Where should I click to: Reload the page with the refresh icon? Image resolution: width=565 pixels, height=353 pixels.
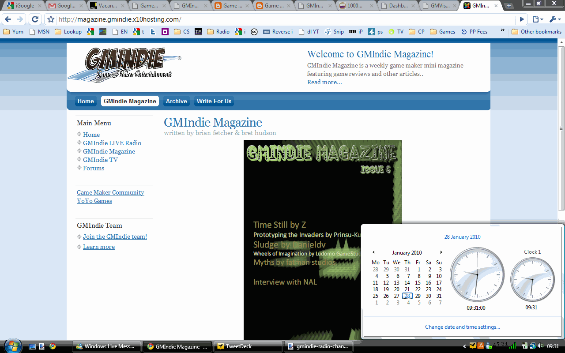pyautogui.click(x=35, y=19)
